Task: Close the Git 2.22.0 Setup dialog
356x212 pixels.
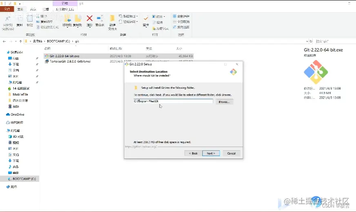Action: pos(237,64)
